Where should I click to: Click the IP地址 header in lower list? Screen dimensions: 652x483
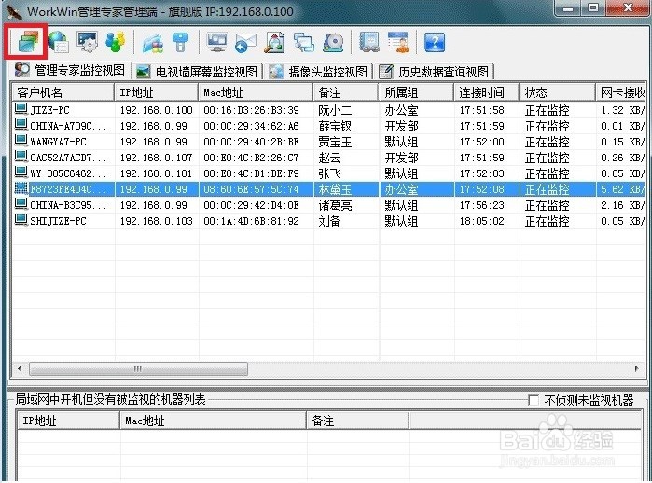pos(69,421)
